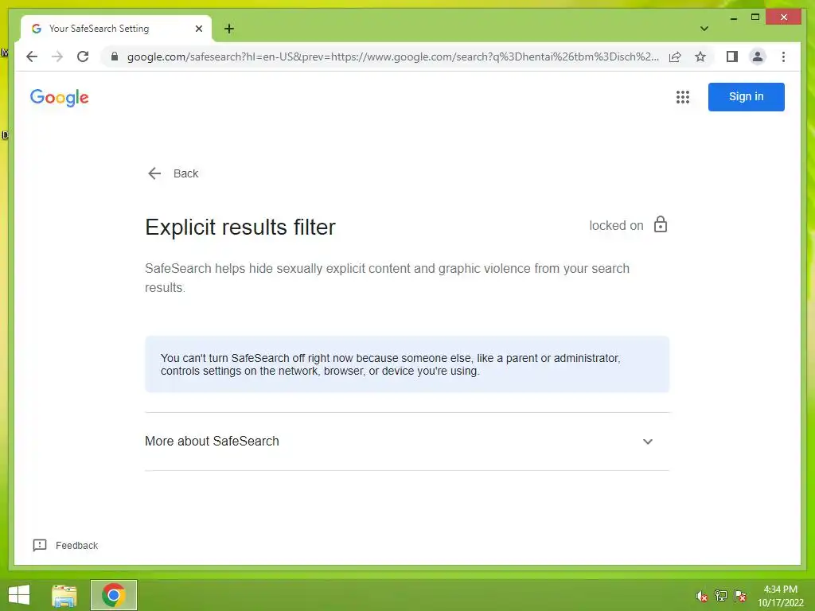Image resolution: width=815 pixels, height=611 pixels.
Task: Click the page Back arrow icon
Action: click(x=154, y=173)
